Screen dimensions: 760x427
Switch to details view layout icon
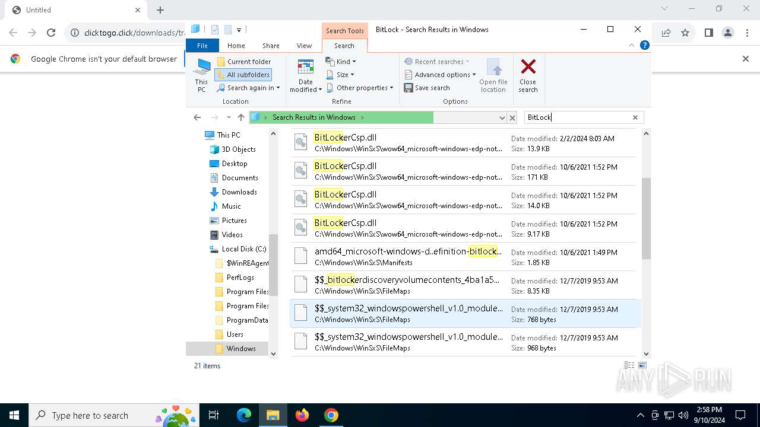(629, 365)
